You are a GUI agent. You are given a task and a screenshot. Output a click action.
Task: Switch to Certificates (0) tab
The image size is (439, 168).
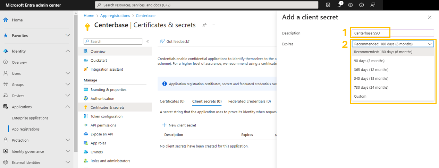pos(172,101)
